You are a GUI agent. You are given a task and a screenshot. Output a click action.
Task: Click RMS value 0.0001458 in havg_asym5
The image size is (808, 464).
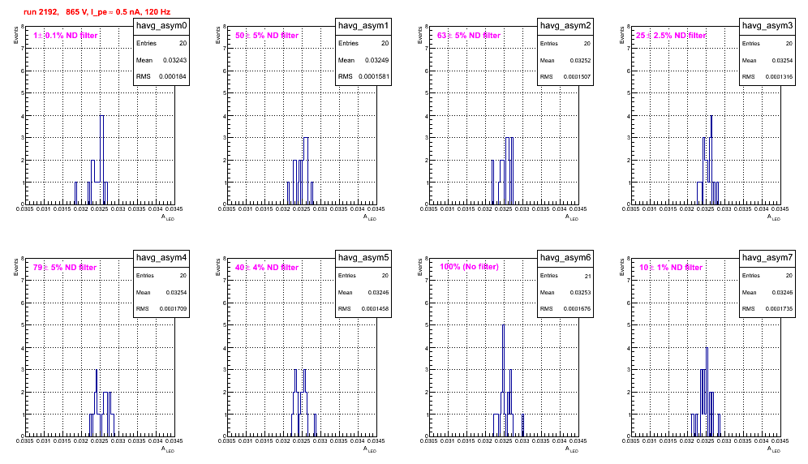tap(375, 309)
